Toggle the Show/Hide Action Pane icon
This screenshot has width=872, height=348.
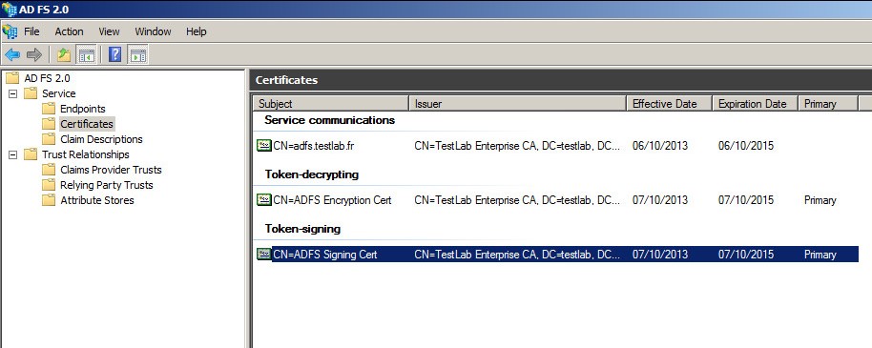[138, 54]
